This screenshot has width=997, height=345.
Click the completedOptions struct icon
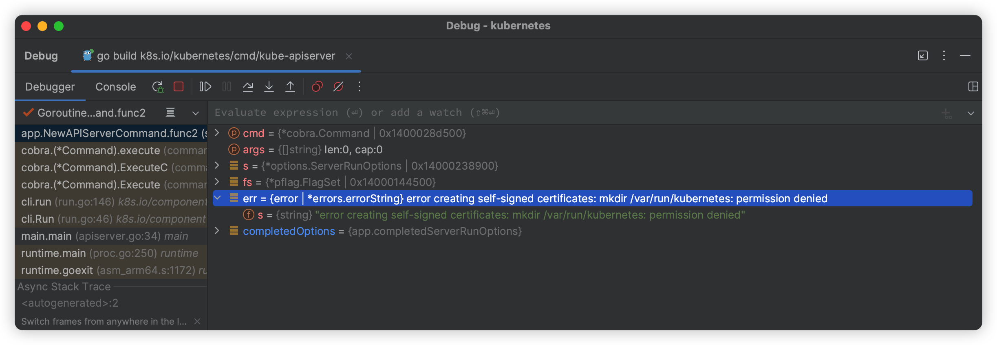234,230
